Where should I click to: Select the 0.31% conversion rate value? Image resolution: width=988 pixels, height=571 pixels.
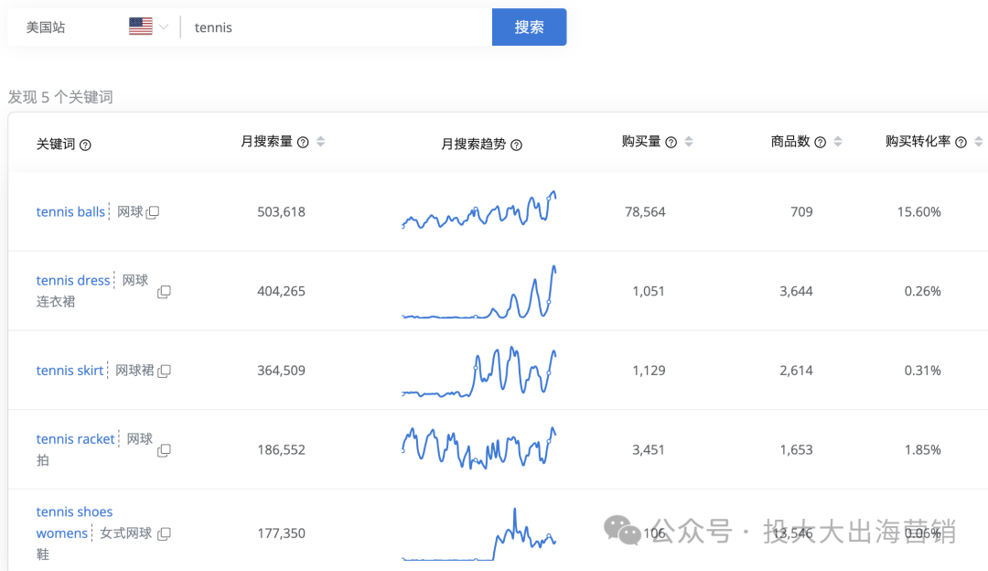(922, 372)
